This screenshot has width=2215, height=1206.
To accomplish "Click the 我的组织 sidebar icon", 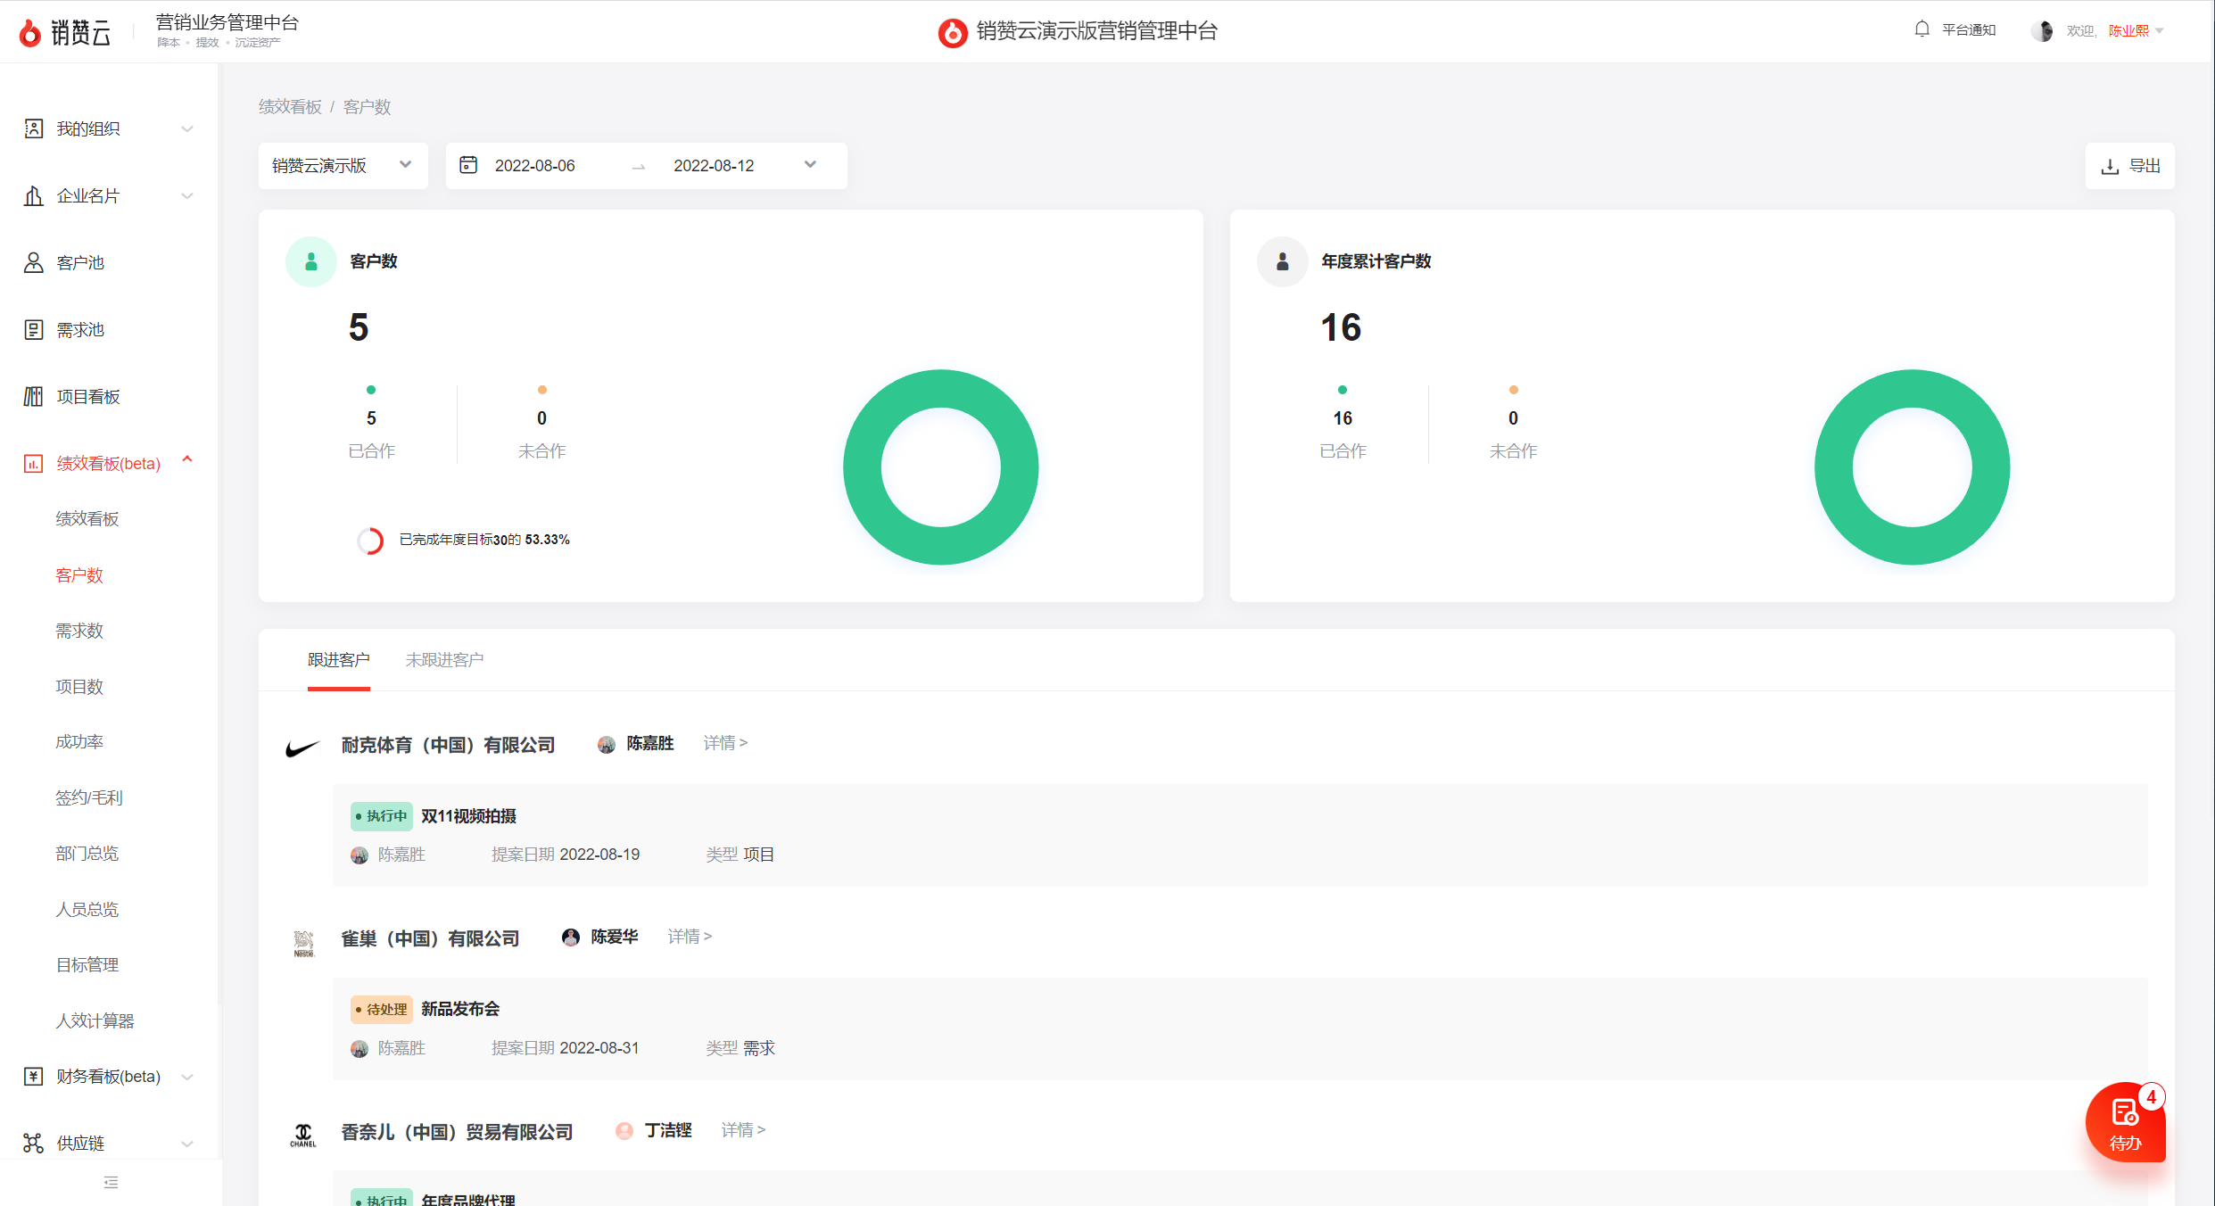I will [34, 128].
